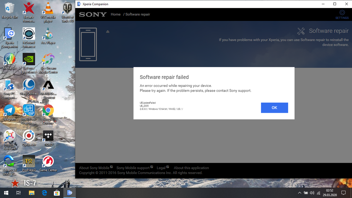The width and height of the screenshot is (352, 198).
Task: Select the Sony PC Companion shortcut
Action: click(9, 89)
